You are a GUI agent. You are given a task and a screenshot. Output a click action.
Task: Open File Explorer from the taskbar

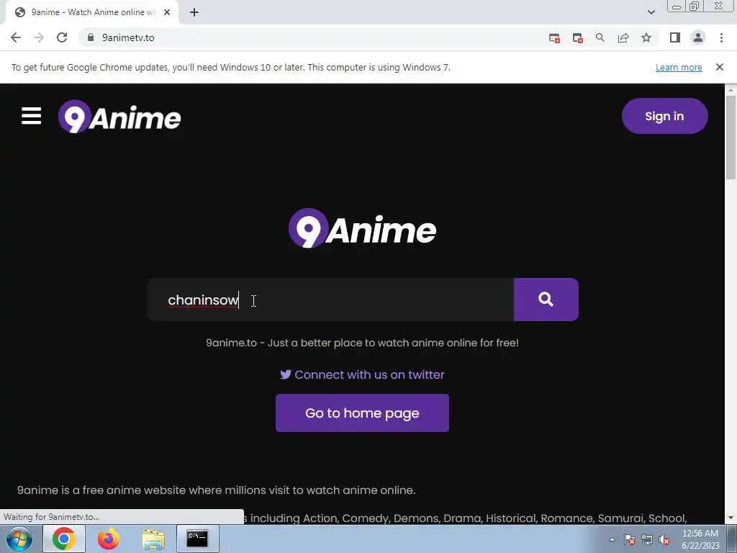coord(153,539)
